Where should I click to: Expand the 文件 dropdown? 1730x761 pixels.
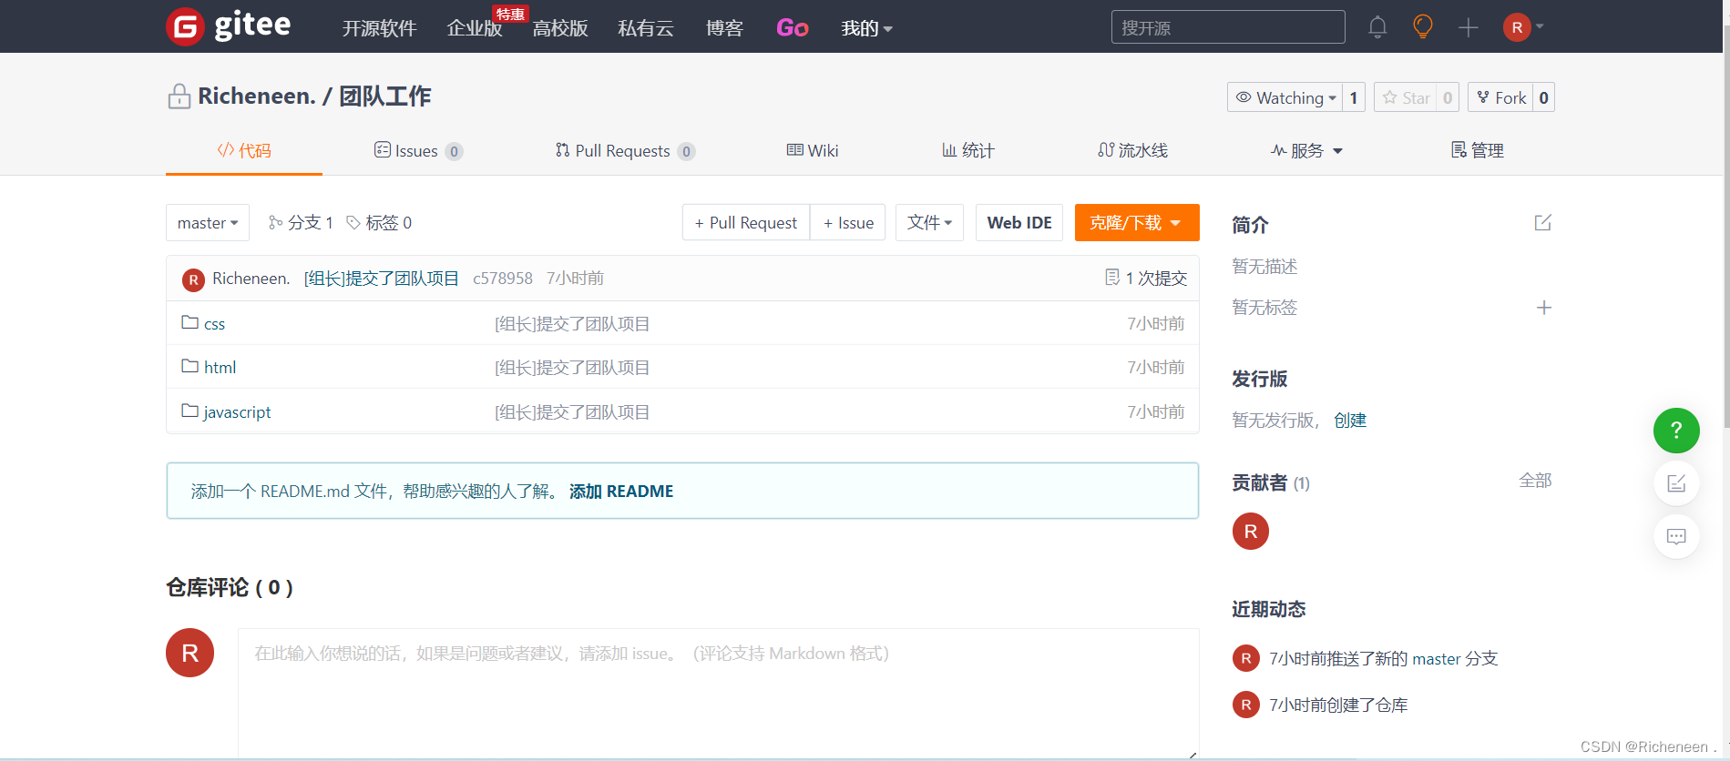[x=929, y=223]
